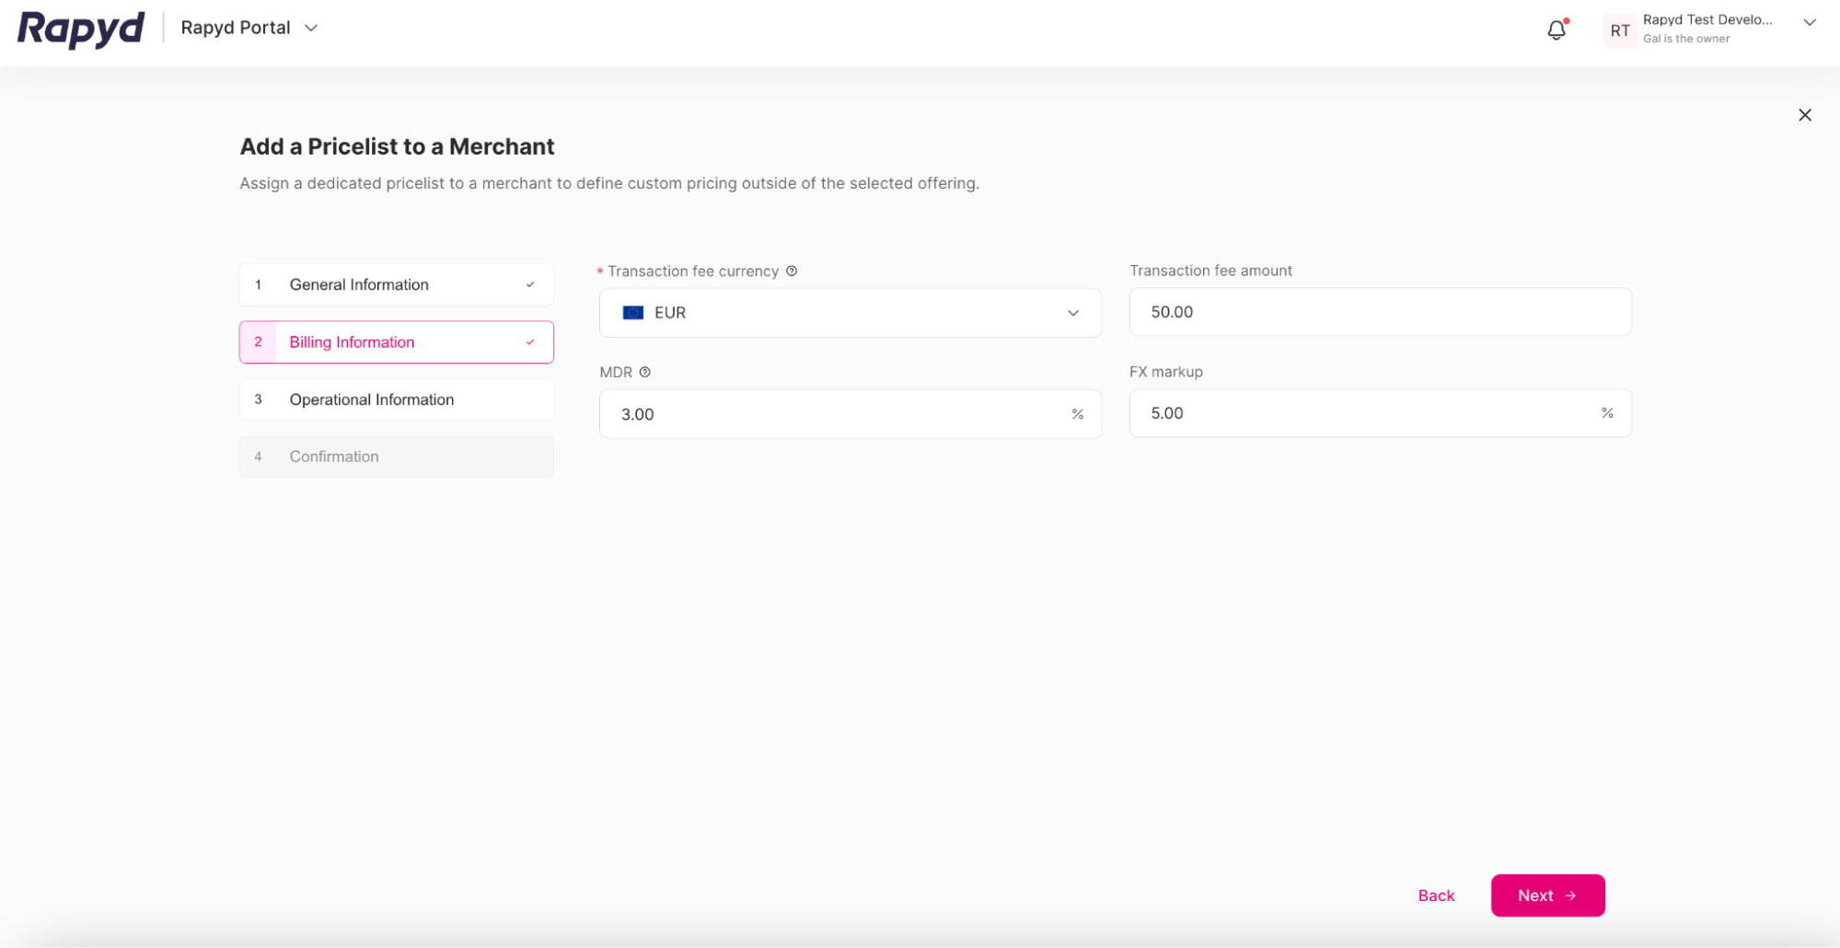The height and width of the screenshot is (948, 1840).
Task: Click the Rapyd Test Develo... account name
Action: (x=1707, y=19)
